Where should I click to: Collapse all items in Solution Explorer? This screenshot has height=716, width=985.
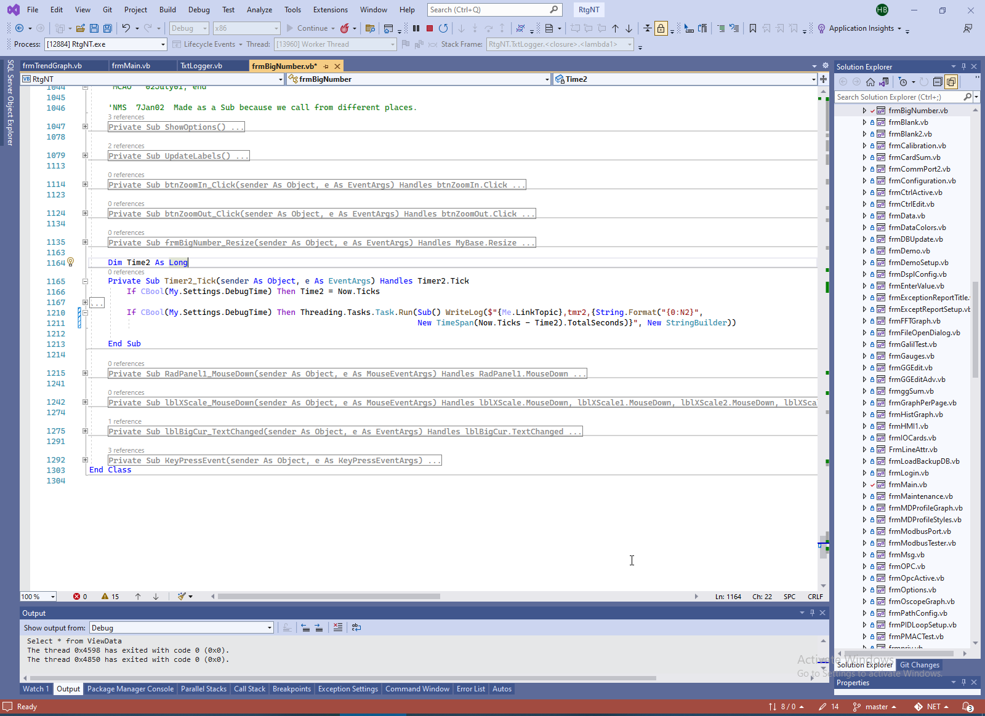[938, 82]
